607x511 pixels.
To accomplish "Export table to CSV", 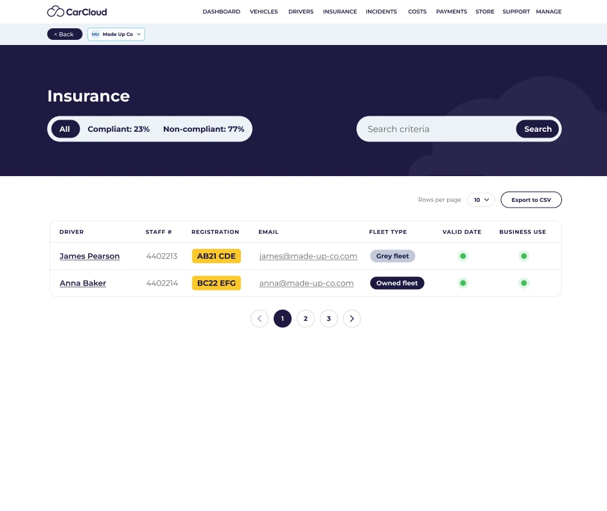I will 531,200.
